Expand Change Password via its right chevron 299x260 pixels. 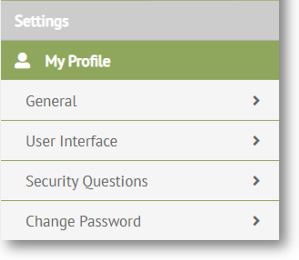pos(256,221)
